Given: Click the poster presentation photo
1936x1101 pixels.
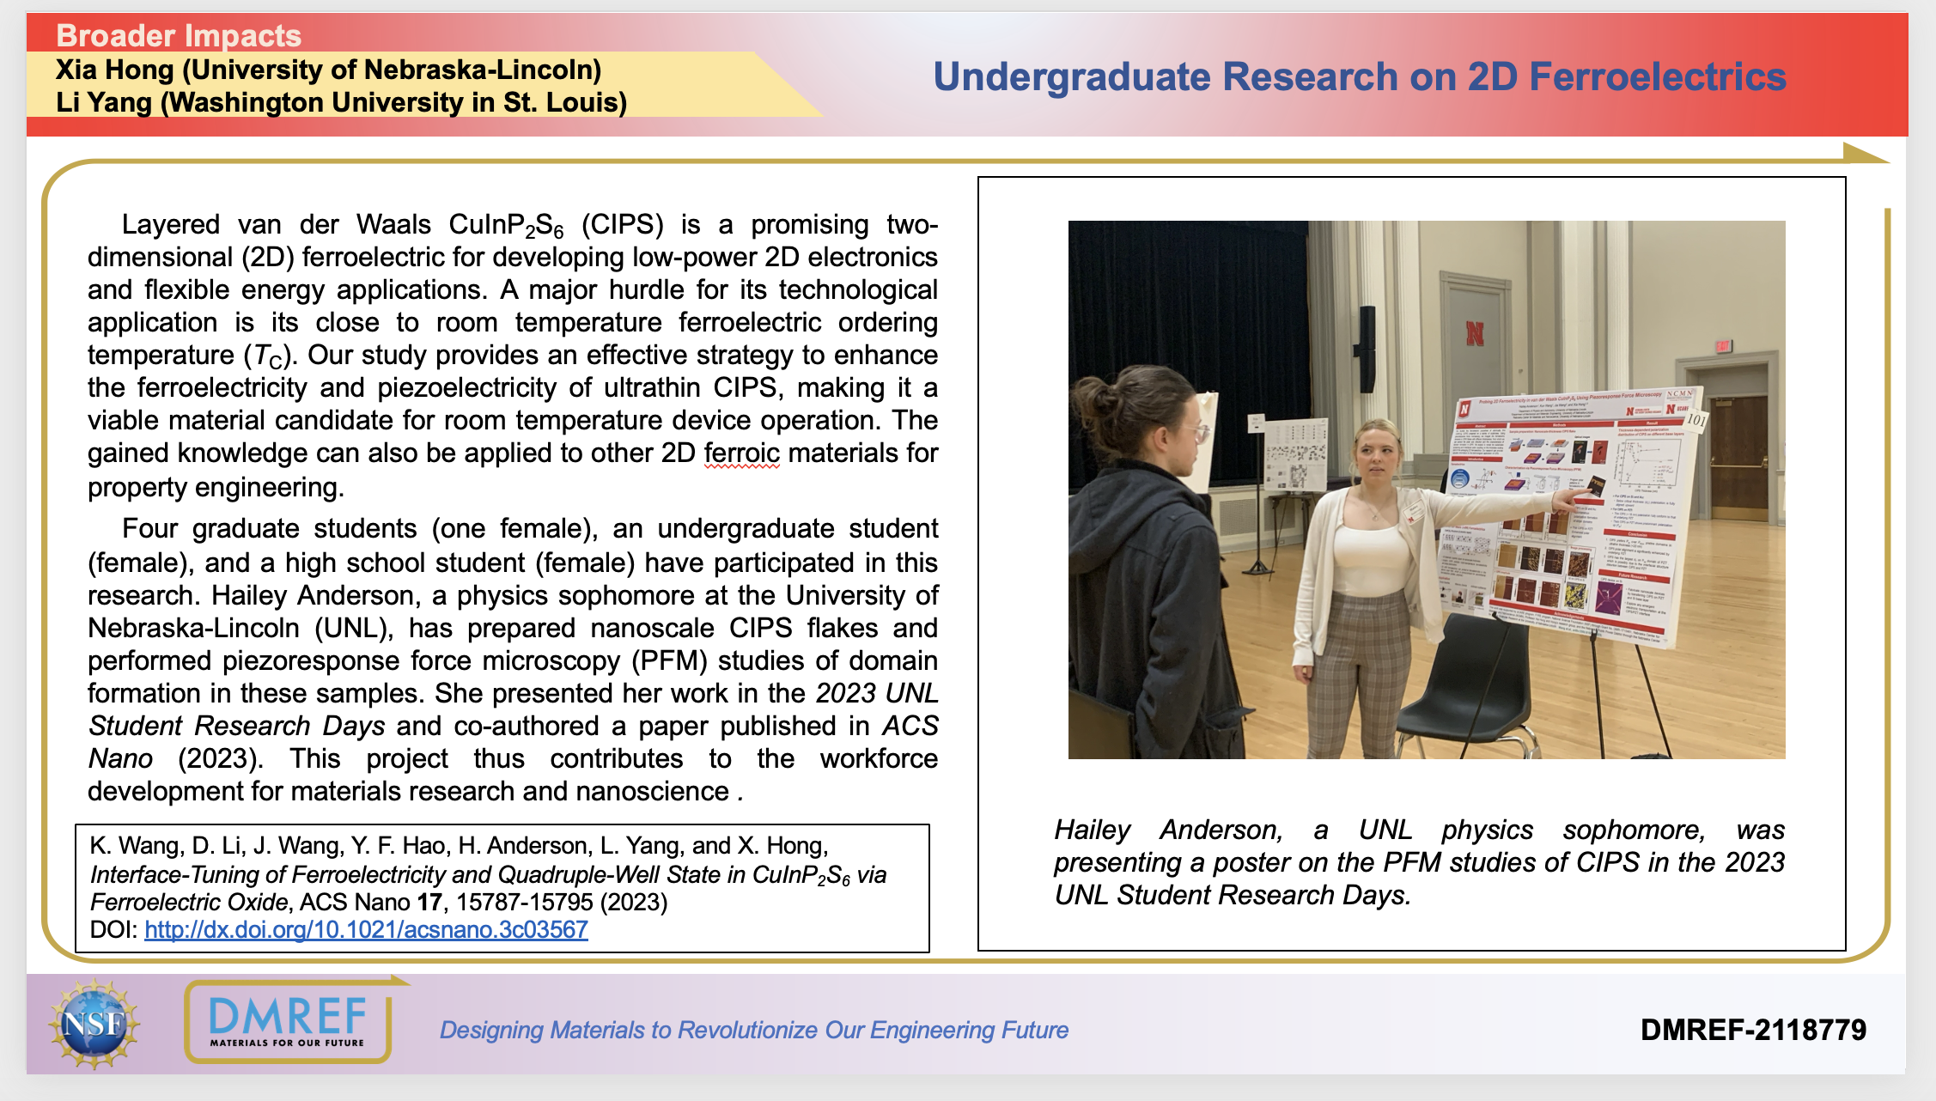Looking at the screenshot, I should click(1426, 490).
